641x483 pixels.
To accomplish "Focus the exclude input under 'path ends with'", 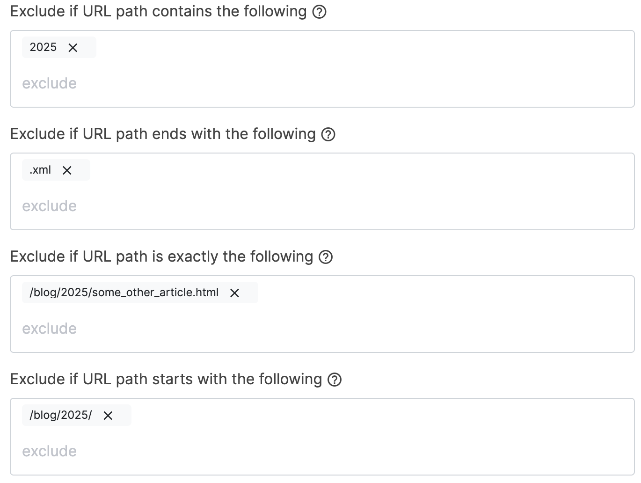I will click(187, 206).
